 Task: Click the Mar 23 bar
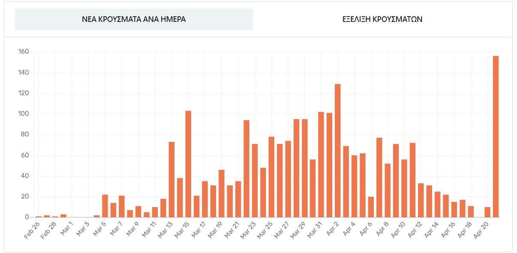(x=255, y=181)
